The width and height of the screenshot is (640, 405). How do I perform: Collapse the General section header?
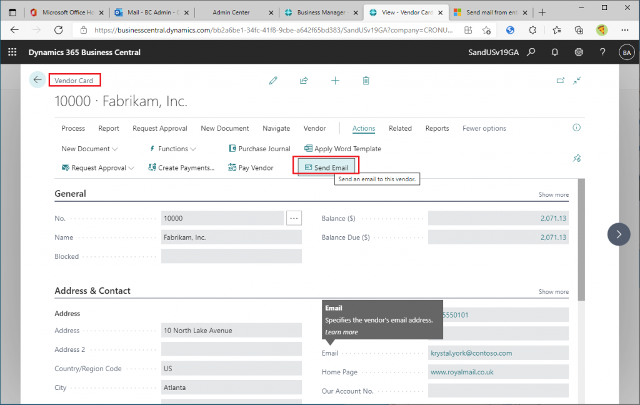coord(70,194)
